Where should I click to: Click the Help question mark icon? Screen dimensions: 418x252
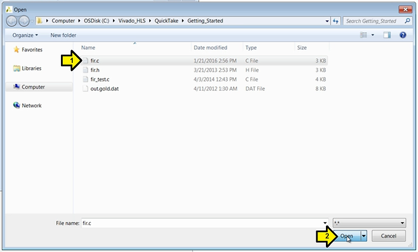(403, 35)
